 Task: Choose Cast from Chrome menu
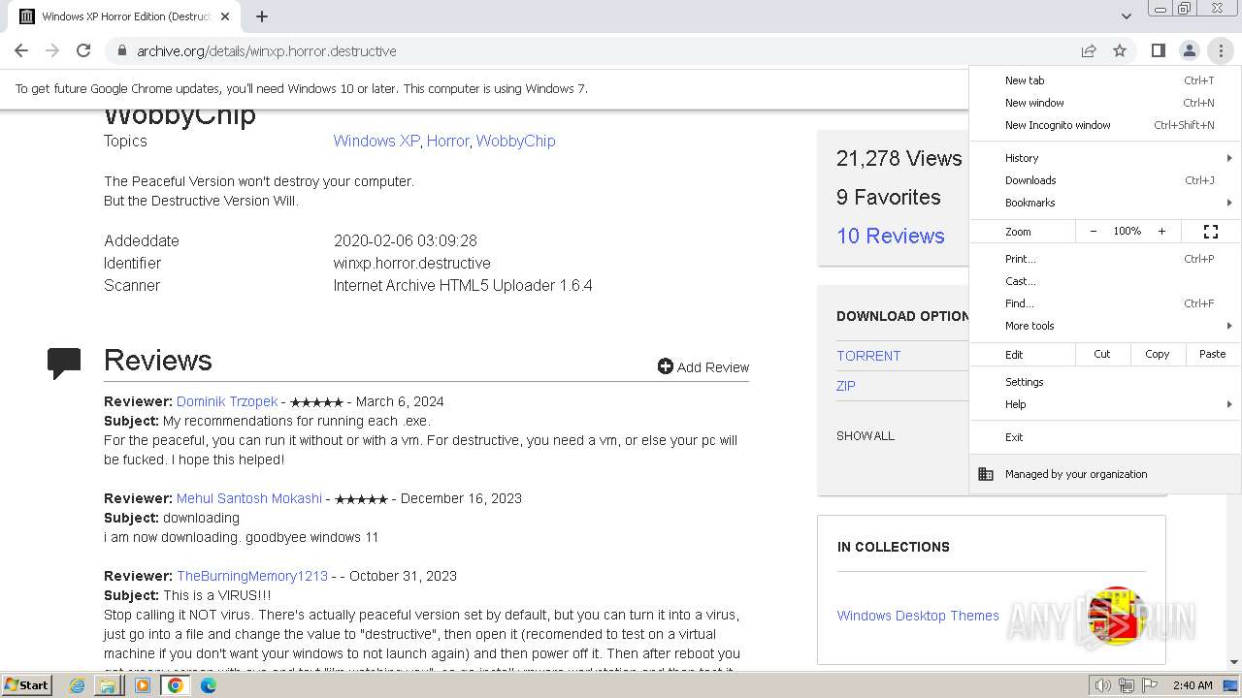tap(1105, 281)
